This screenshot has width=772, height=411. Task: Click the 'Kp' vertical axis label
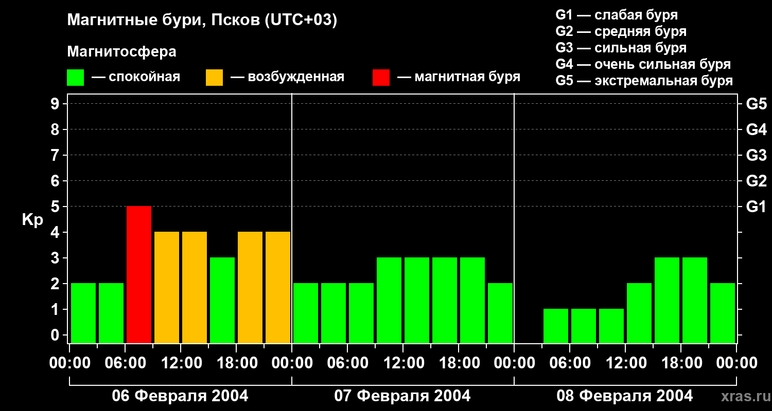(32, 220)
